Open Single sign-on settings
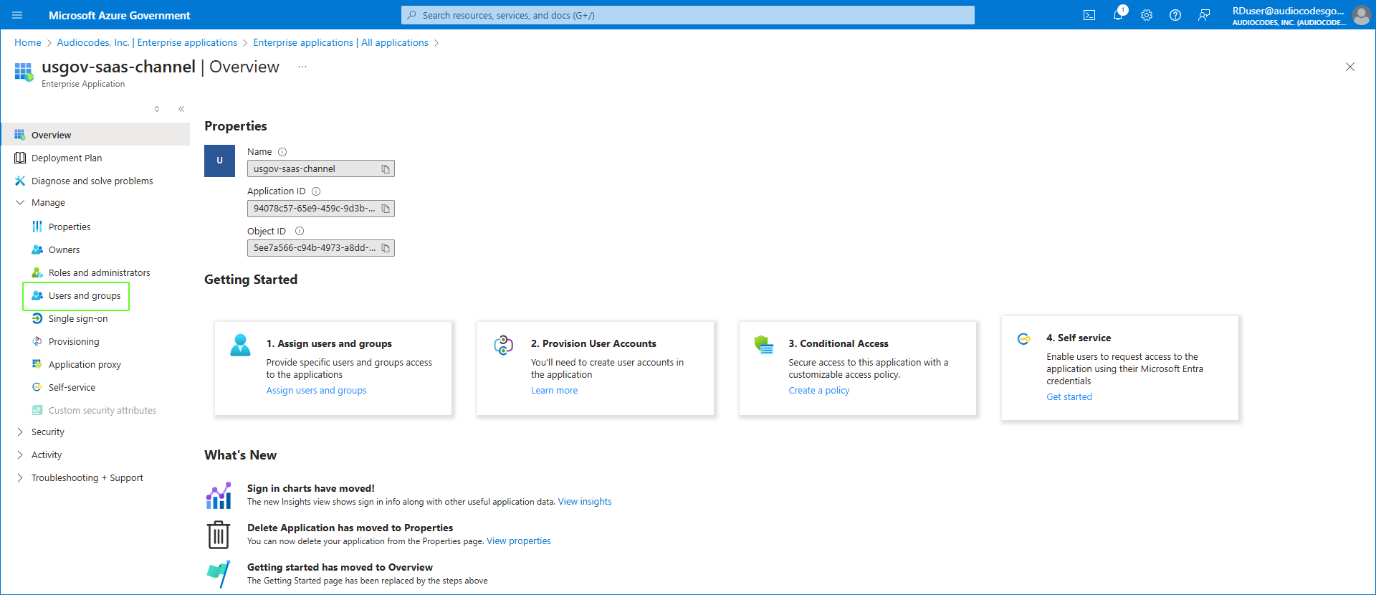Image resolution: width=1376 pixels, height=595 pixels. point(78,318)
